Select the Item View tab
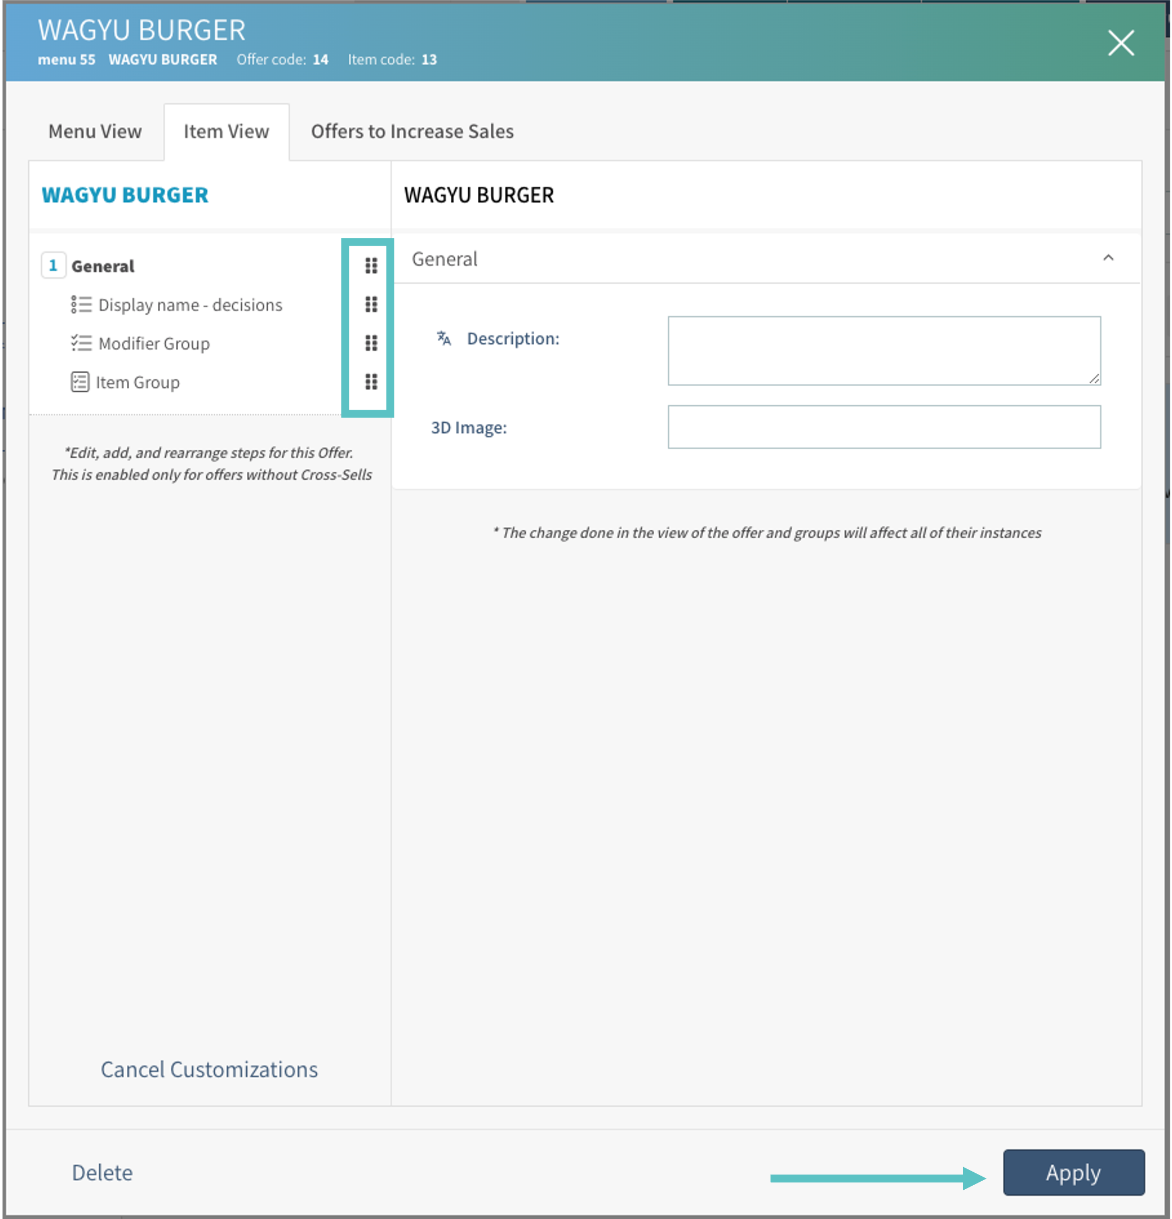Viewport: 1172px width, 1219px height. tap(227, 132)
